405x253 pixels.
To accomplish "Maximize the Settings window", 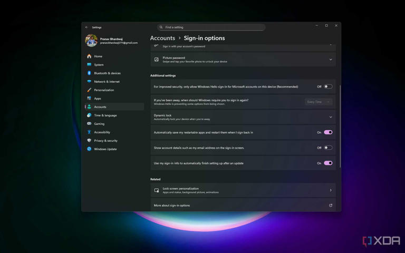I will pos(326,25).
